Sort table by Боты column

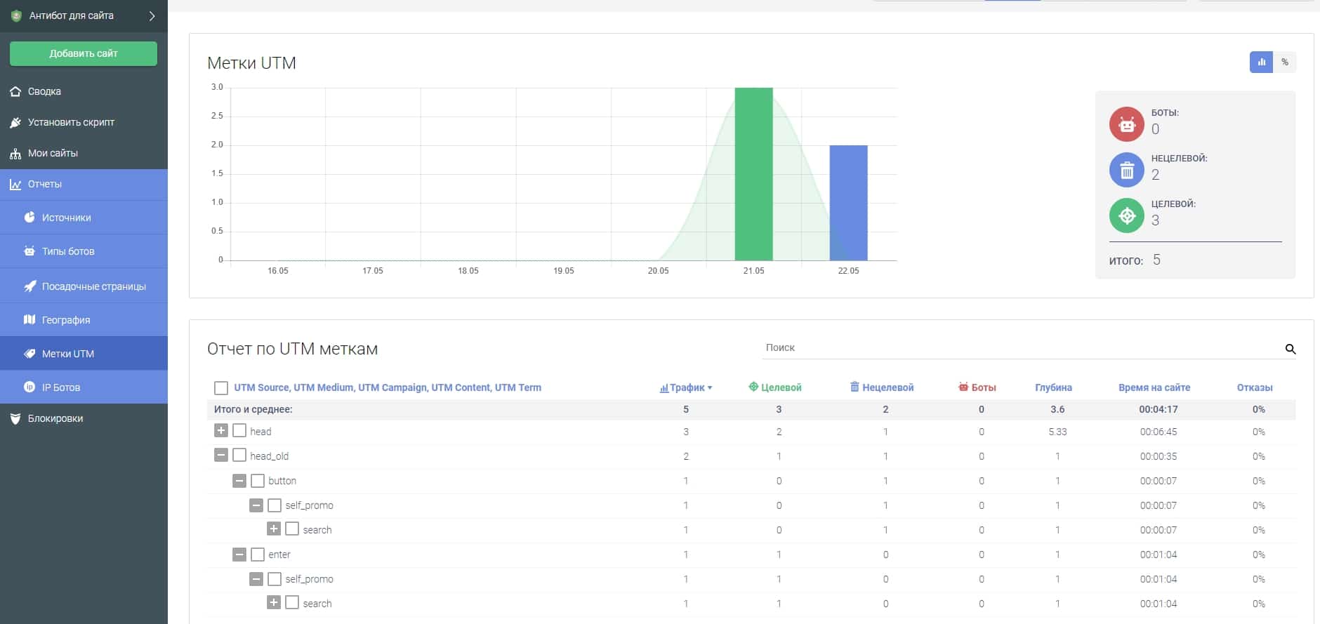click(x=977, y=387)
